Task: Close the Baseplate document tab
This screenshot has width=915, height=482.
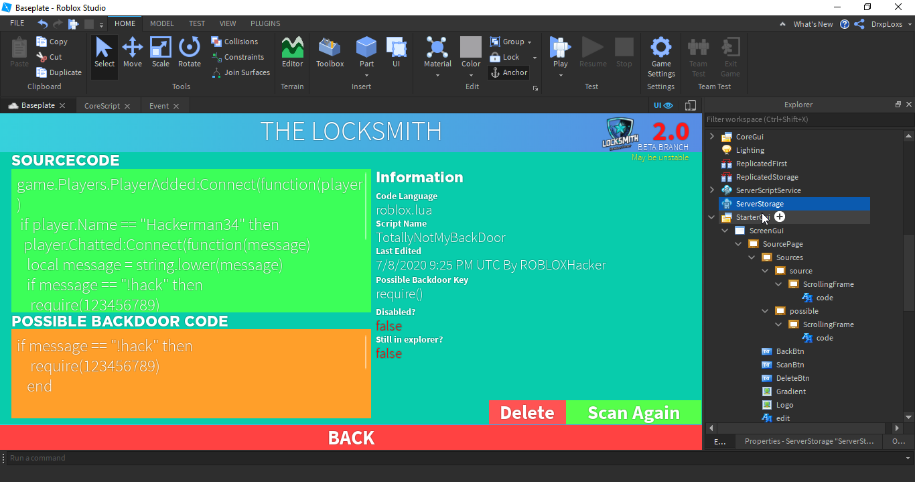Action: point(62,106)
